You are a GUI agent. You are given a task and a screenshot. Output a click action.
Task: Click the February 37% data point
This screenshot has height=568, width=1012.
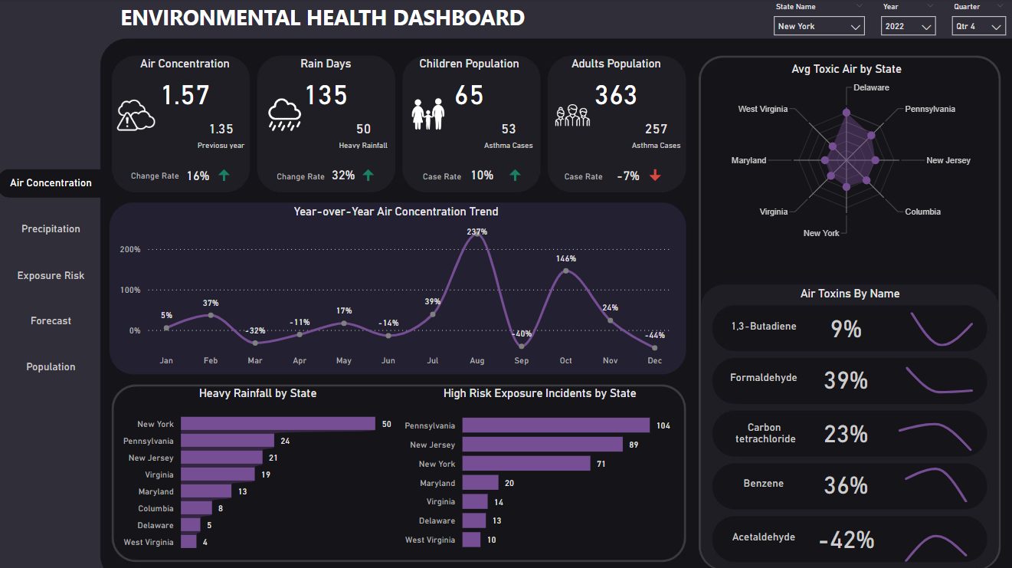click(211, 315)
